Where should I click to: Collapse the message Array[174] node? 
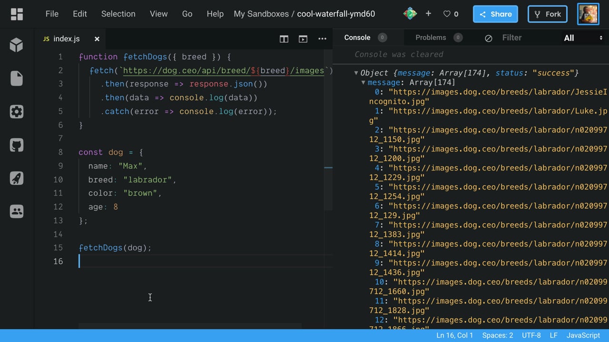(x=363, y=82)
